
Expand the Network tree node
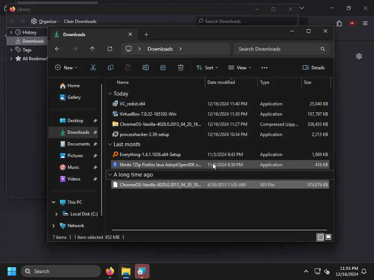click(53, 225)
